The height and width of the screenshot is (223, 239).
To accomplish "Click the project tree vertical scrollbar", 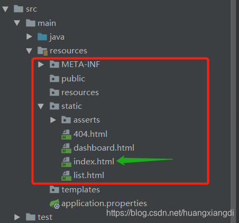I will click(x=233, y=111).
